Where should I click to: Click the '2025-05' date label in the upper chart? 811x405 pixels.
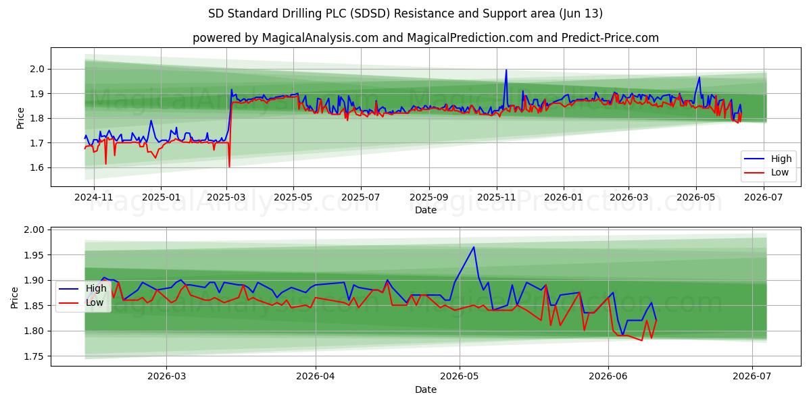click(x=293, y=197)
